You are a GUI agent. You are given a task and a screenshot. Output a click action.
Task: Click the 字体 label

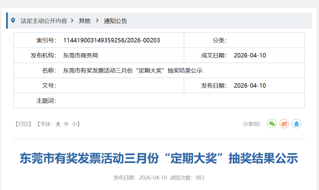pos(46,124)
